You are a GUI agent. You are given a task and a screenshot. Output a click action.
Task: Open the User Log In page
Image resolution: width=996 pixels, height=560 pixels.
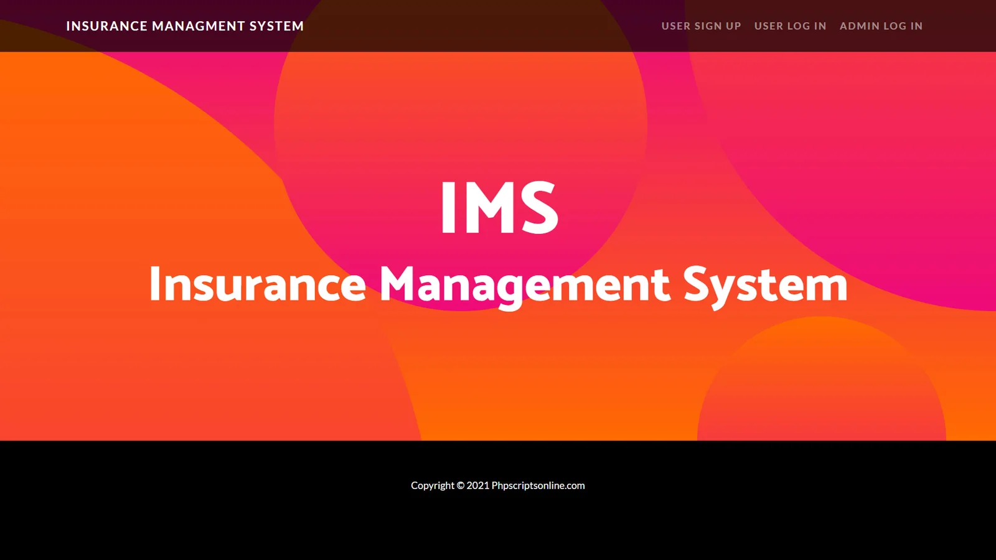coord(790,26)
